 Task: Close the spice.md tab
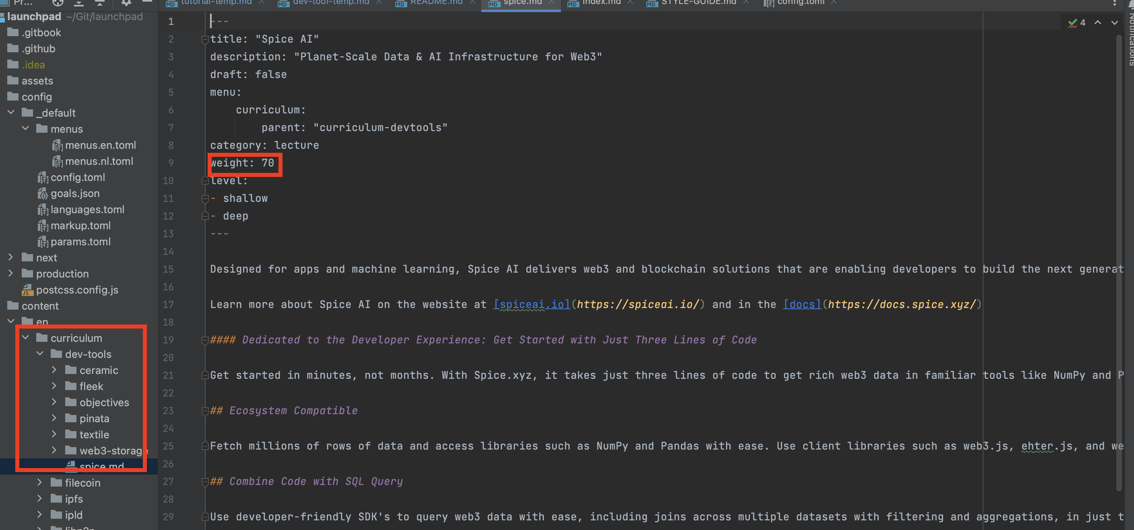(551, 2)
